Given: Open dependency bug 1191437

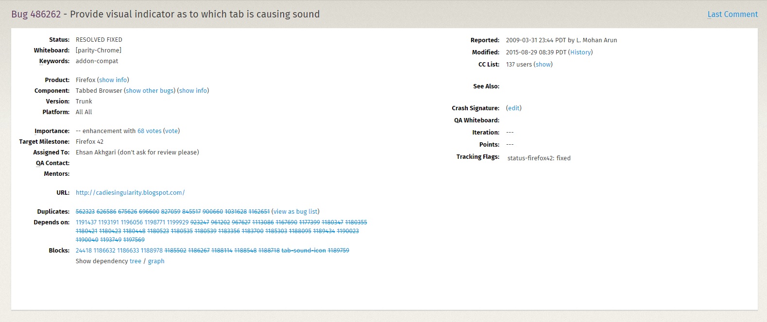Looking at the screenshot, I should pyautogui.click(x=86, y=222).
